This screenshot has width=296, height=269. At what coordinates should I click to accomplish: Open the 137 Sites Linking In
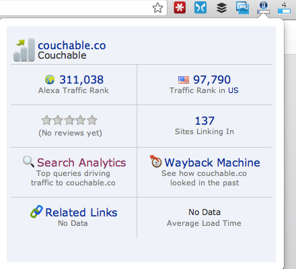coord(205,121)
